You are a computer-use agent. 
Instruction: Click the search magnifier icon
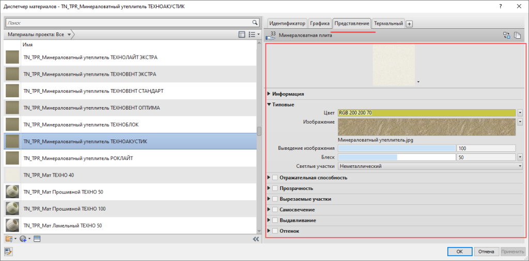coord(255,23)
